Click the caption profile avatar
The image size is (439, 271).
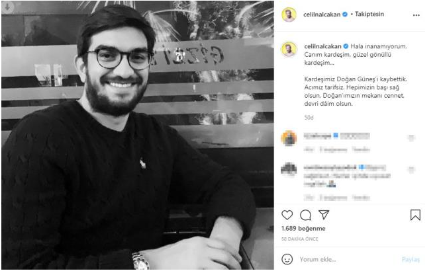click(289, 50)
